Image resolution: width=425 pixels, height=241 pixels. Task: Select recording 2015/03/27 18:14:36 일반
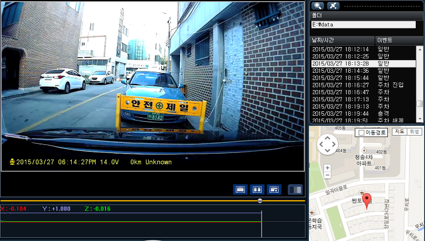click(363, 71)
